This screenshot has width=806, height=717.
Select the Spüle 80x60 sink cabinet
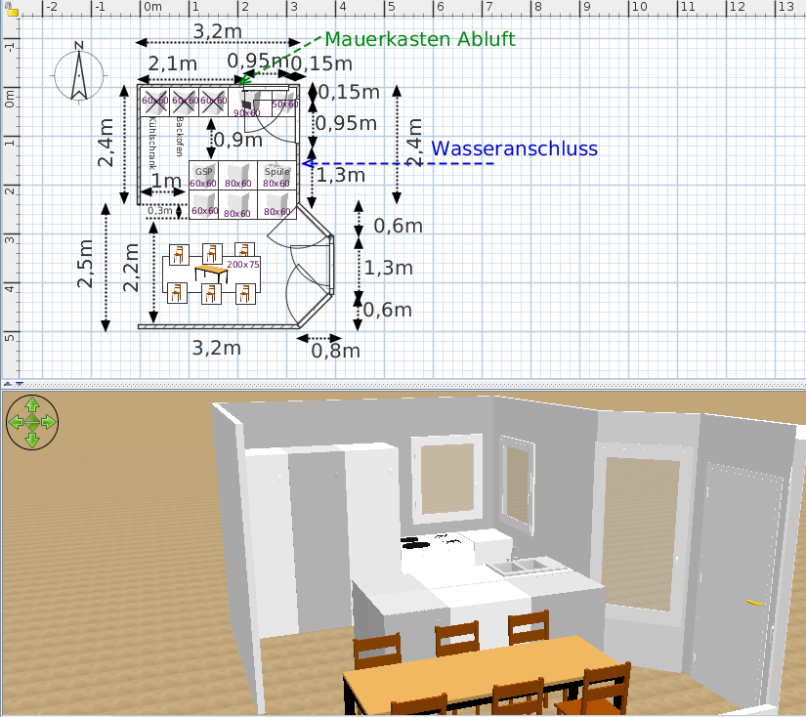coord(276,176)
